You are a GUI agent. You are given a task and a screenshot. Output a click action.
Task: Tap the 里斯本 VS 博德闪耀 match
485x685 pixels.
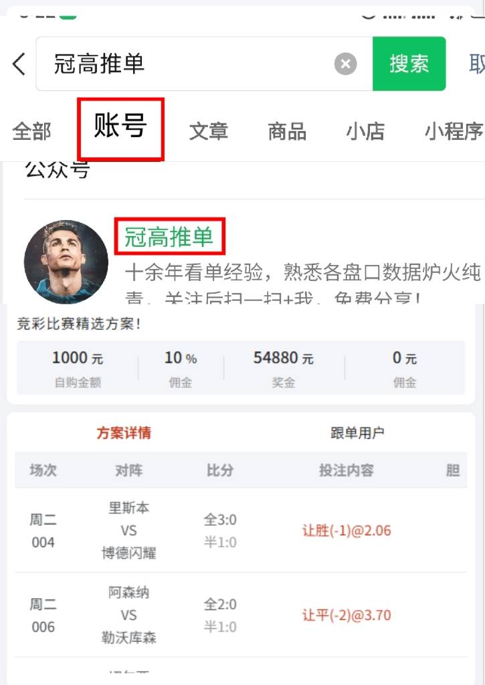[128, 530]
